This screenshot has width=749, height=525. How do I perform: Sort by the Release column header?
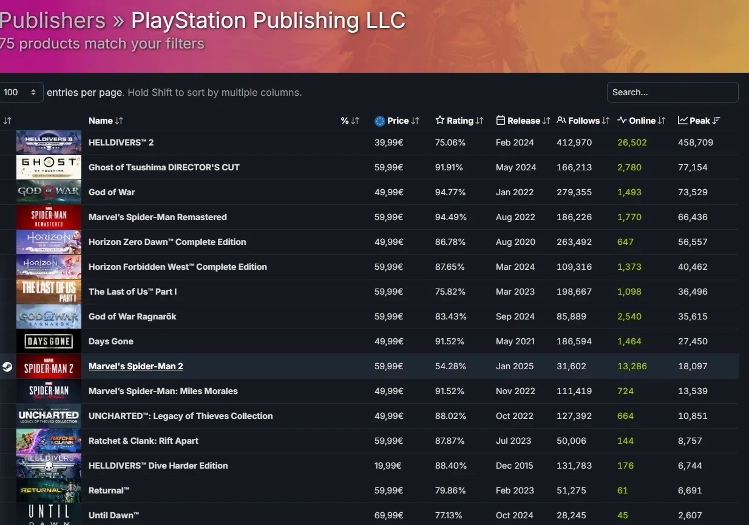[523, 121]
